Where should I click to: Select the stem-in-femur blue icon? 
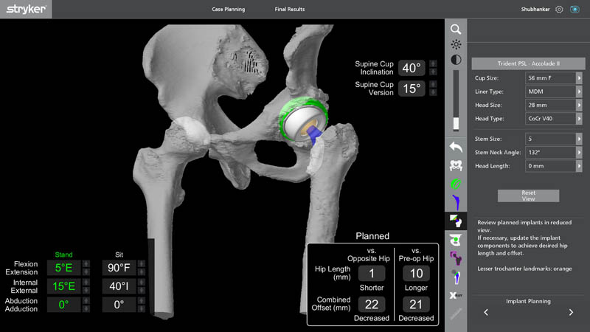[x=456, y=277]
